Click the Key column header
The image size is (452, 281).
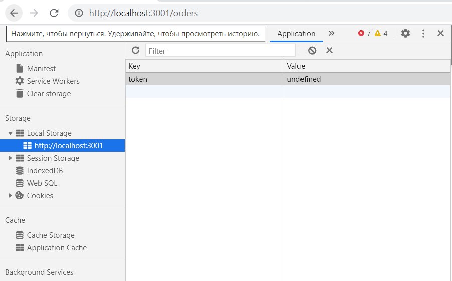[205, 66]
